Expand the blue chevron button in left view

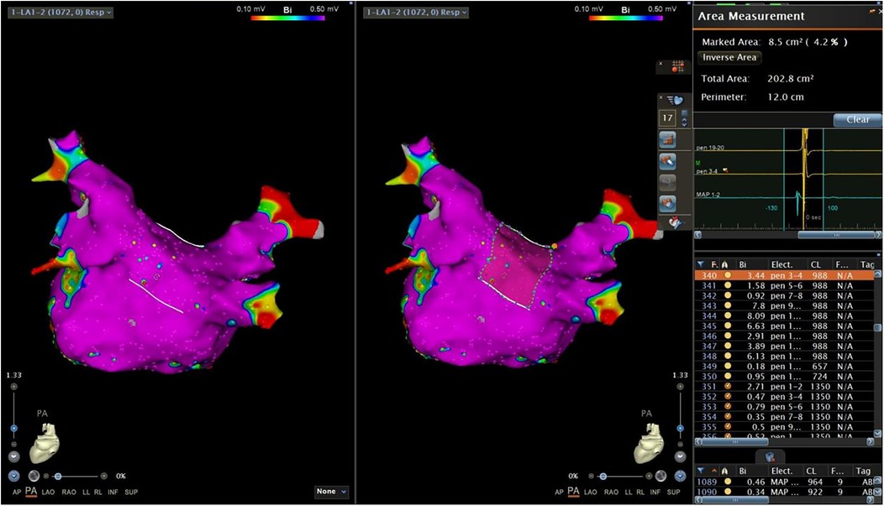(x=13, y=476)
